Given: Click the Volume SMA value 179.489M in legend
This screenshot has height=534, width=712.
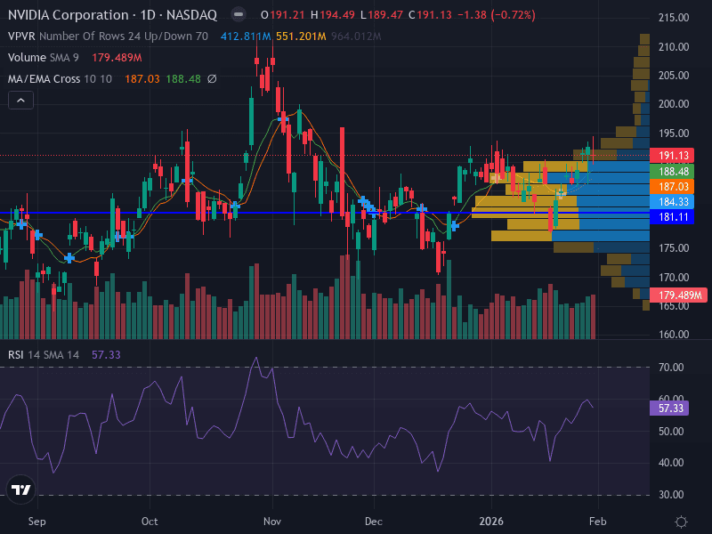Looking at the screenshot, I should pyautogui.click(x=117, y=58).
